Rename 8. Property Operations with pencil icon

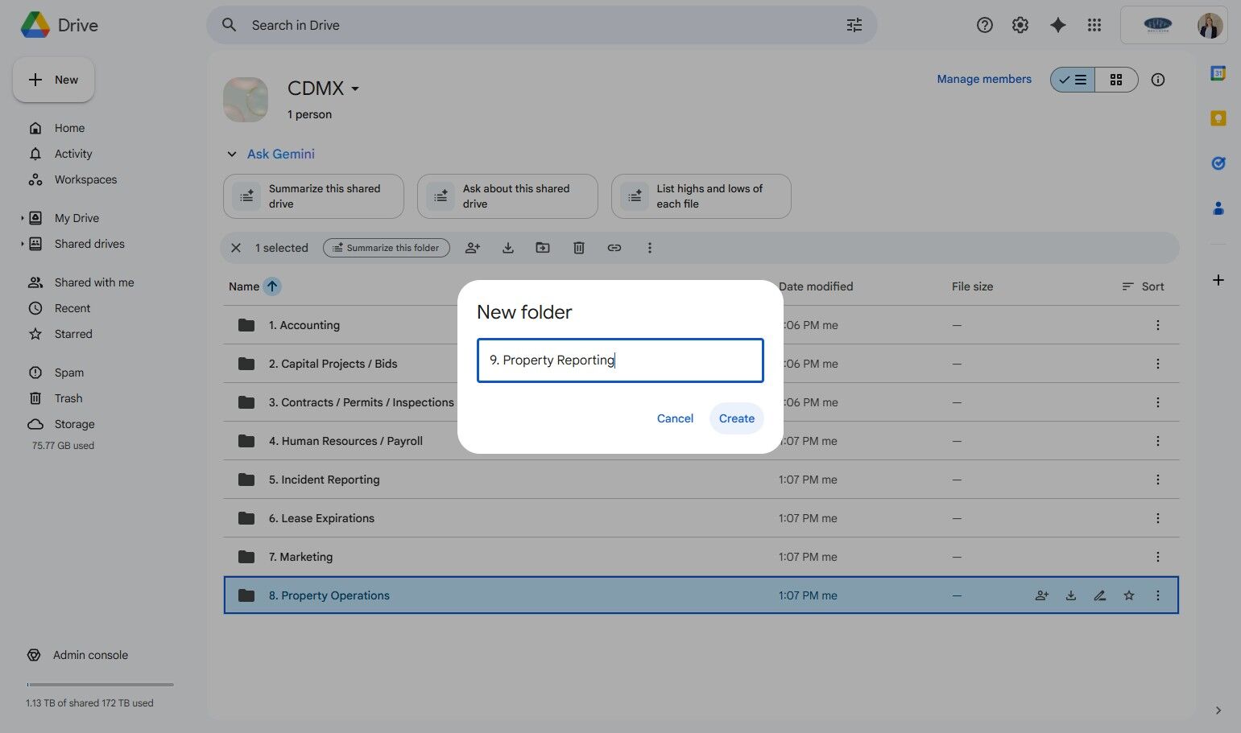coord(1100,595)
